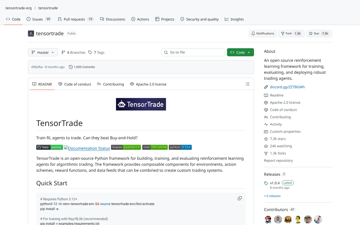360x225 pixels.
Task: Open the Projects tab
Action: click(x=165, y=19)
